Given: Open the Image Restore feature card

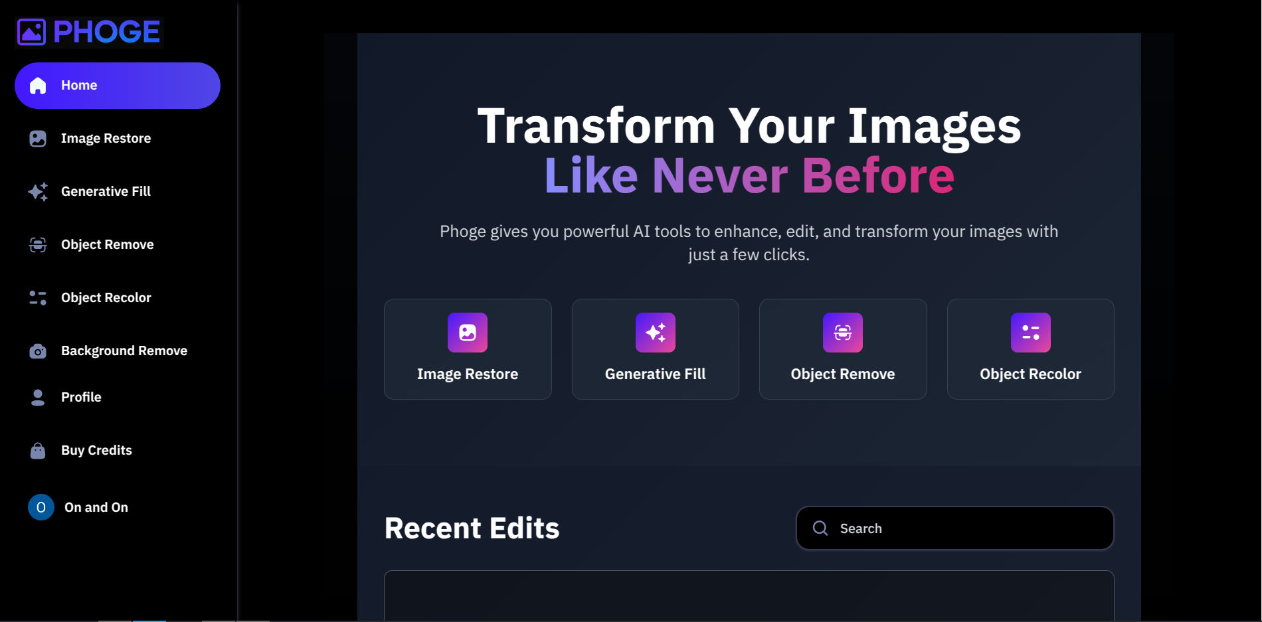Looking at the screenshot, I should tap(468, 349).
